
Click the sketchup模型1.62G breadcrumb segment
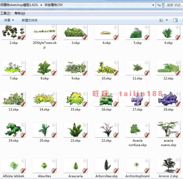19,5
